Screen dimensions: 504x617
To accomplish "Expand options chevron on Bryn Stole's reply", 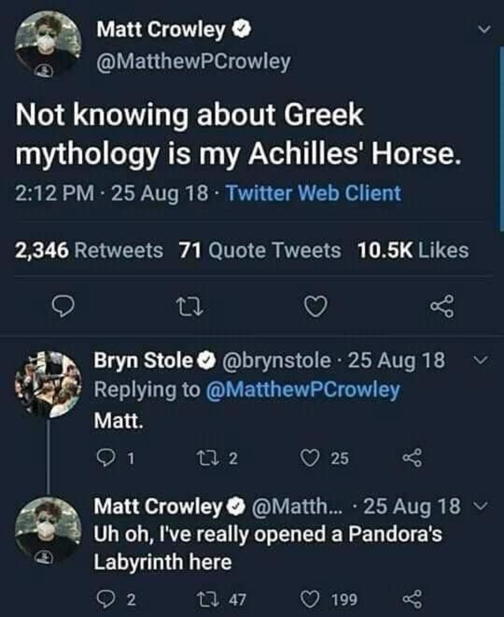I will pos(483,360).
